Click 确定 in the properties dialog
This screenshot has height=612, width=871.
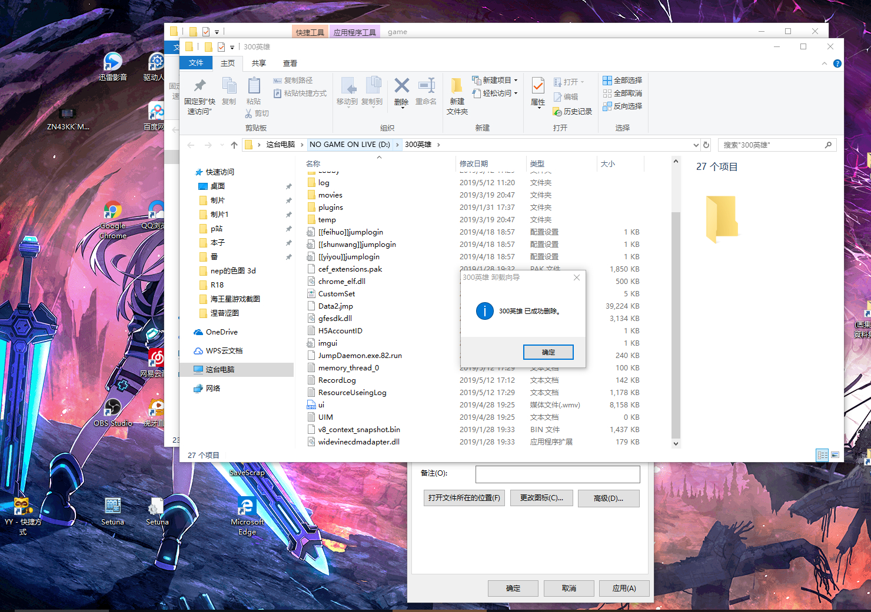coord(513,588)
